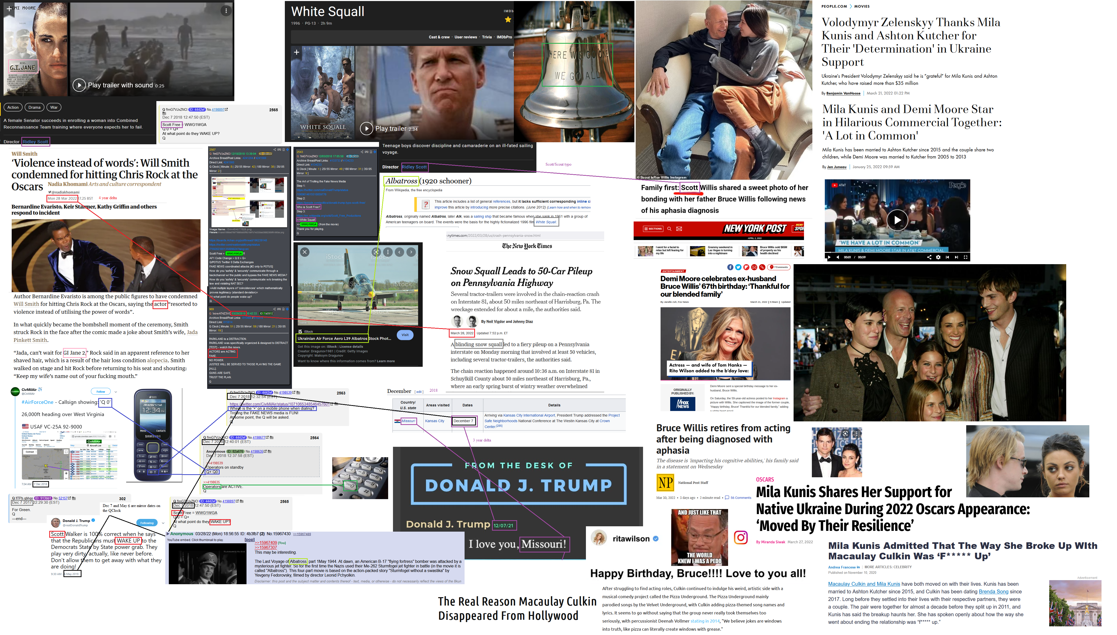Skip to previous video

[947, 257]
